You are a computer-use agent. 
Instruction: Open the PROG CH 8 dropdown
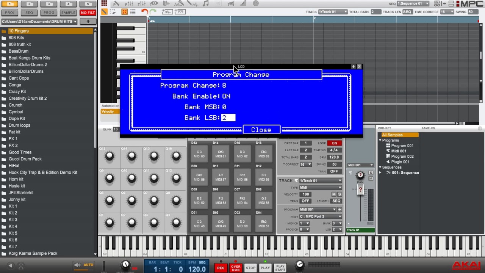(304, 229)
